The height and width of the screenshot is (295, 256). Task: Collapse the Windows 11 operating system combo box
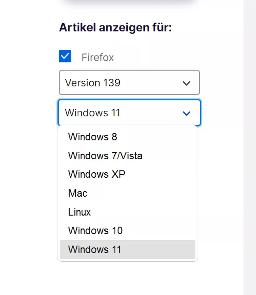(129, 113)
